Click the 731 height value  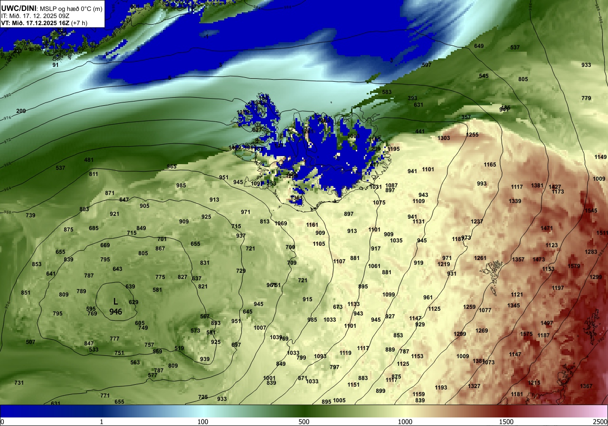pos(19,383)
